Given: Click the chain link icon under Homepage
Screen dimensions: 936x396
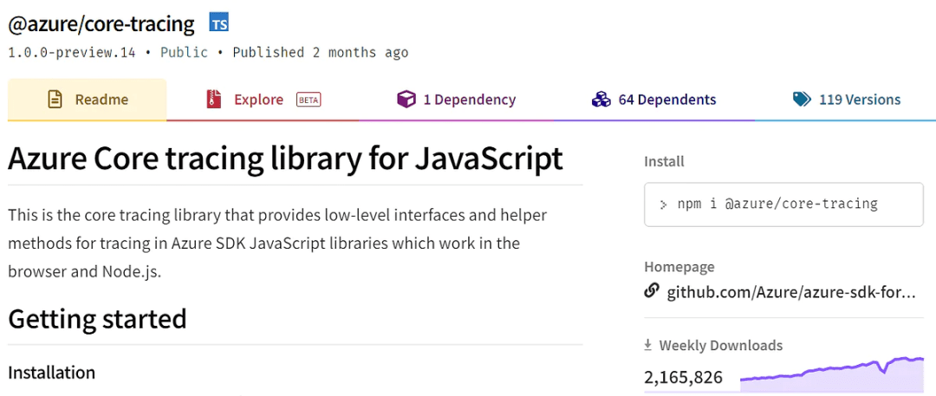Looking at the screenshot, I should pos(652,291).
